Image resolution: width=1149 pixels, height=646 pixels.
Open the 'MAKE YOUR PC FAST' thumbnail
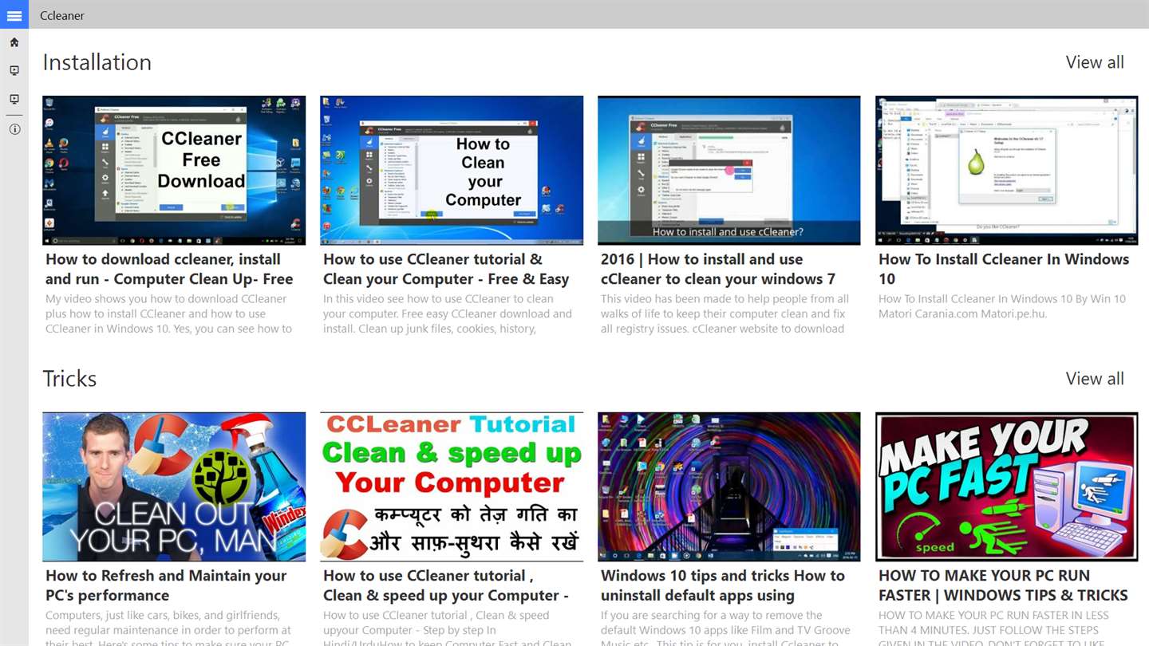coord(1007,486)
